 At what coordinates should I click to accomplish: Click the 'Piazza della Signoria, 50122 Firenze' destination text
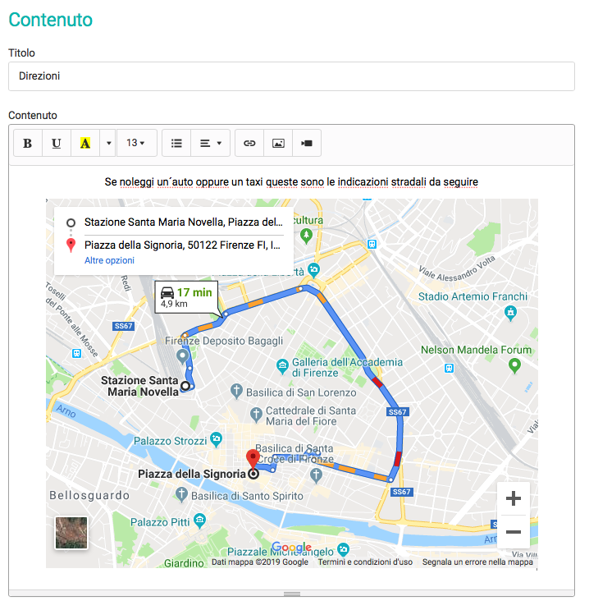click(x=182, y=245)
